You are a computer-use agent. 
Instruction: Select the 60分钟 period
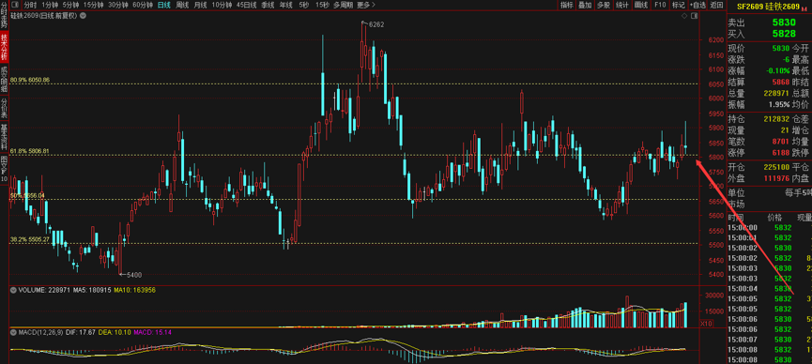tap(143, 6)
